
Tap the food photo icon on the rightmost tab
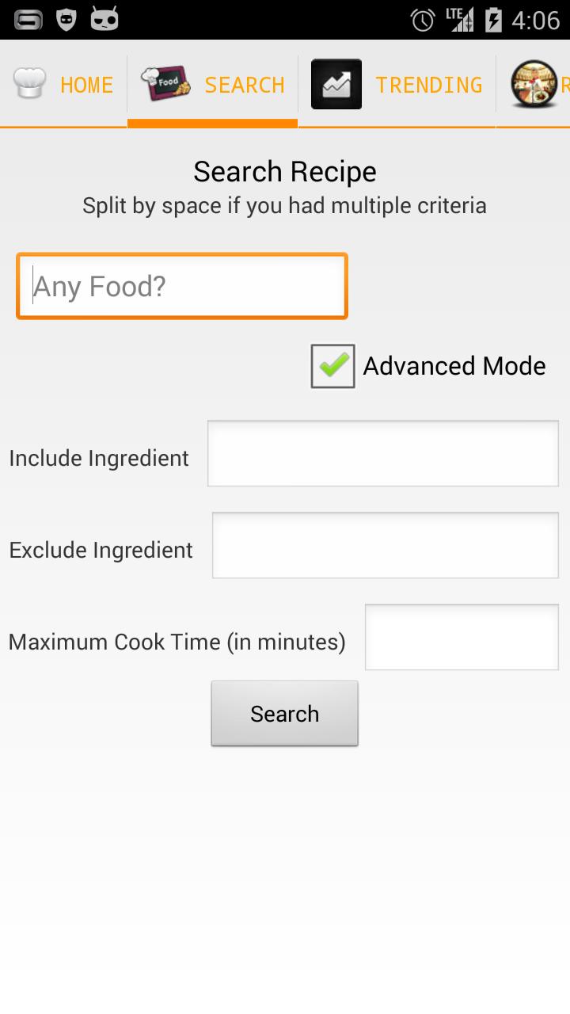tap(535, 83)
